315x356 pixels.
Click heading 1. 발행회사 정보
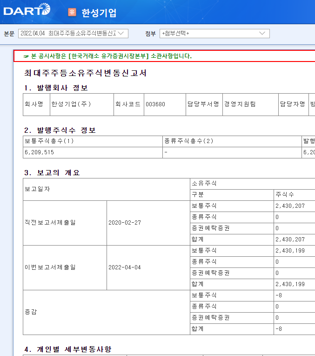click(x=56, y=88)
